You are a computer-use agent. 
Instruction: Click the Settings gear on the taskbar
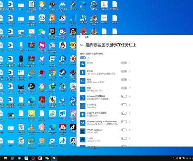tap(54, 158)
